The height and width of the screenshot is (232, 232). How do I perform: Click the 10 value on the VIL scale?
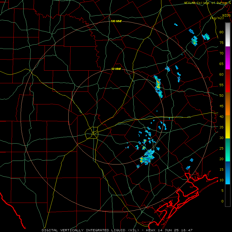[221, 180]
